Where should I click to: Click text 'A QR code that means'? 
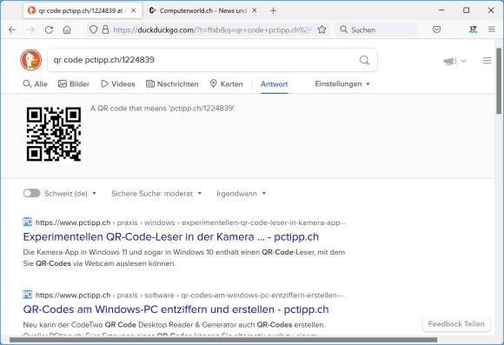(x=129, y=109)
